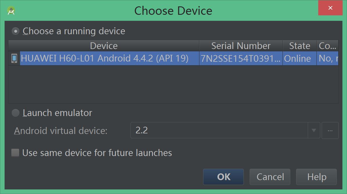Click the Android Studio logo icon

(11, 11)
